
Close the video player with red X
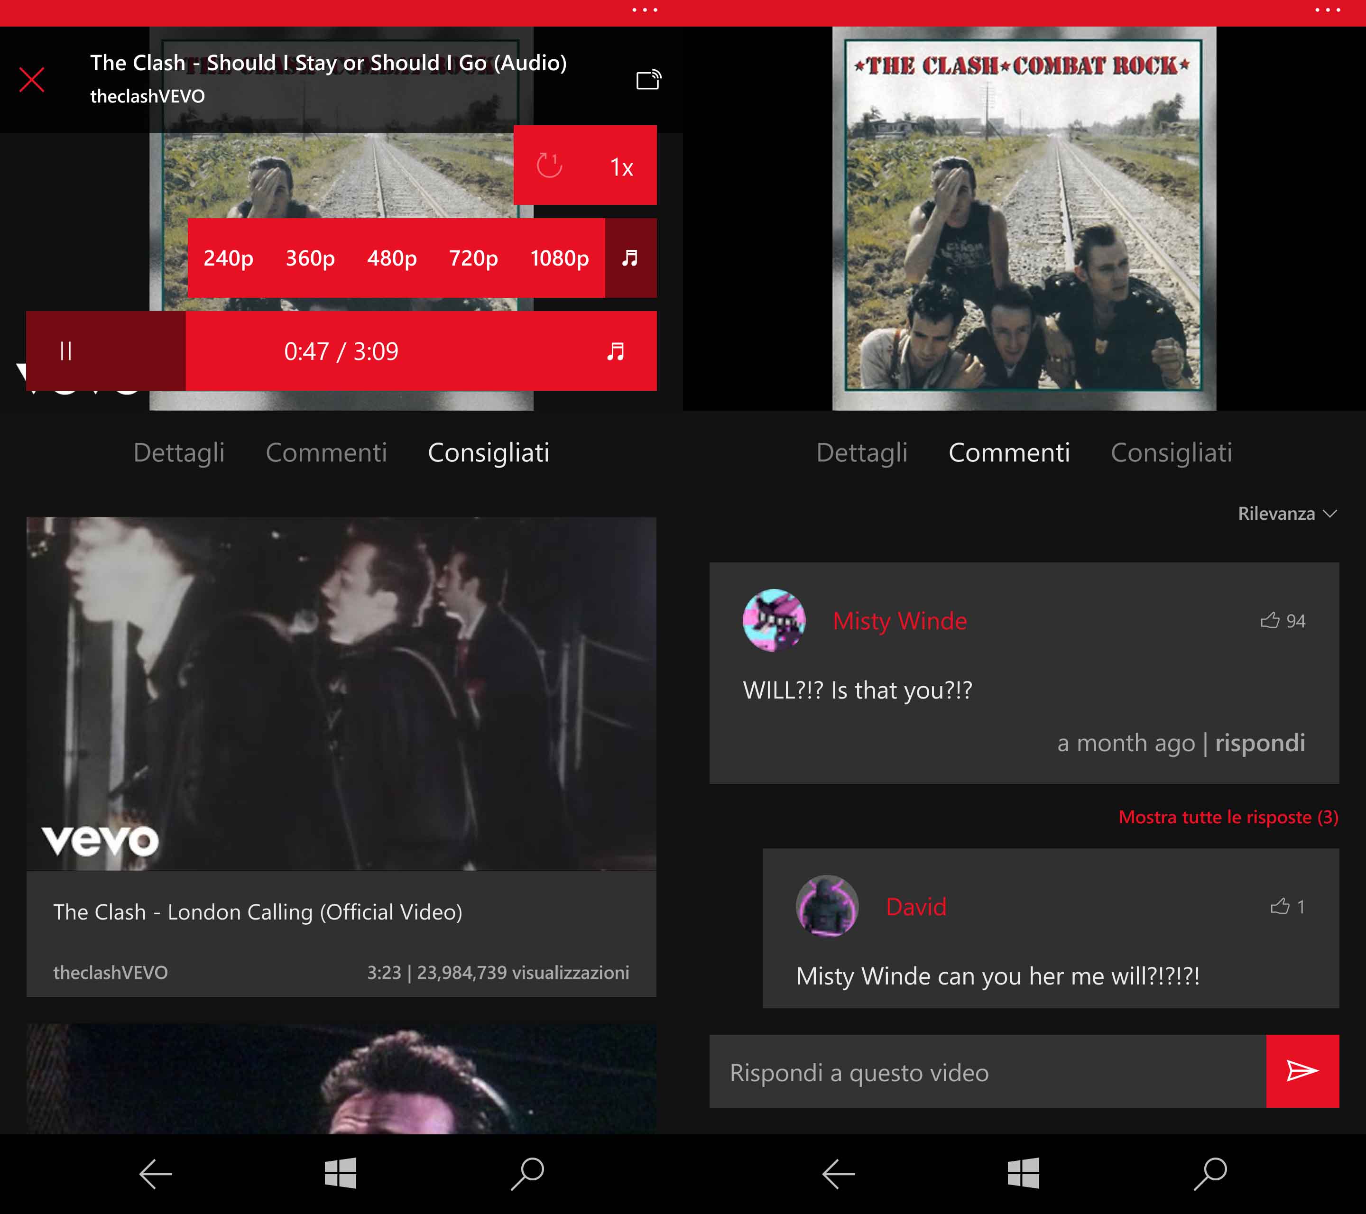pyautogui.click(x=31, y=80)
